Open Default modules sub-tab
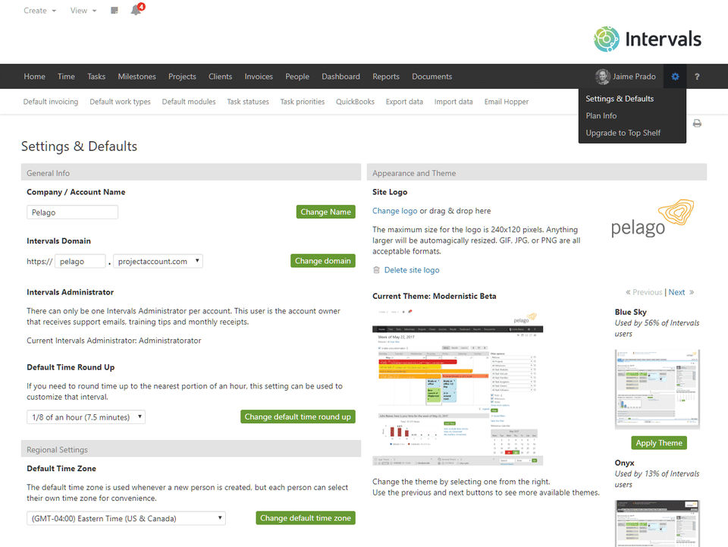Image resolution: width=728 pixels, height=547 pixels. 189,102
